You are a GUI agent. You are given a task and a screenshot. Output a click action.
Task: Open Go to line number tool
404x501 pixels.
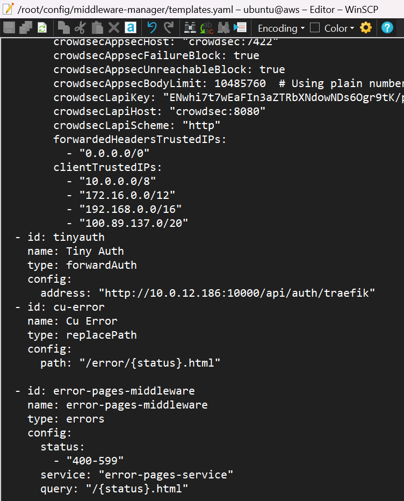tap(240, 28)
